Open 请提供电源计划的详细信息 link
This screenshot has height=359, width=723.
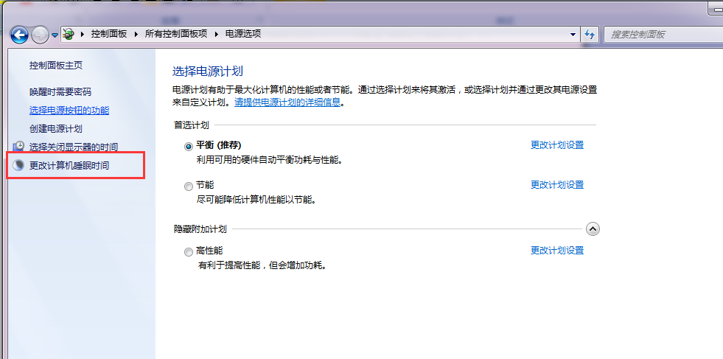pos(287,102)
